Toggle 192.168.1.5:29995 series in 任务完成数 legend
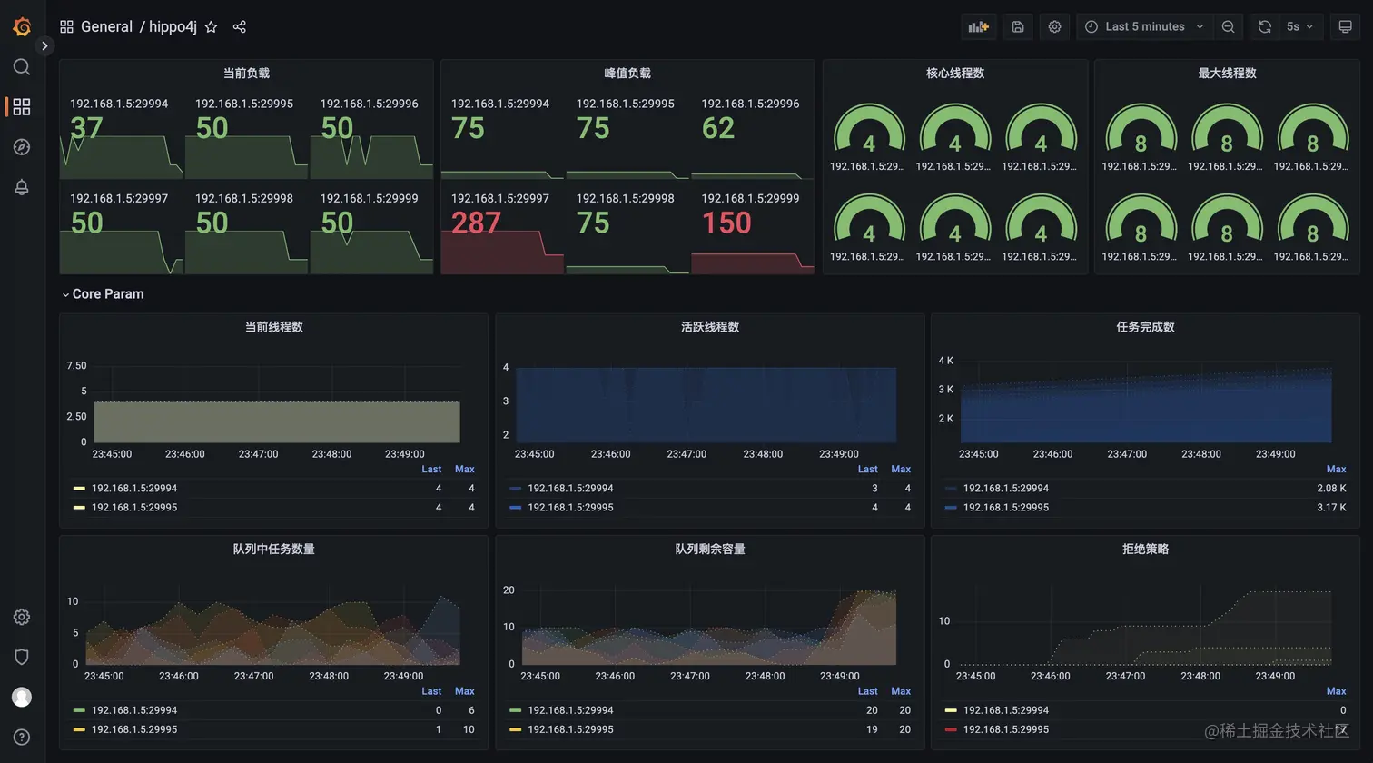 [1006, 507]
